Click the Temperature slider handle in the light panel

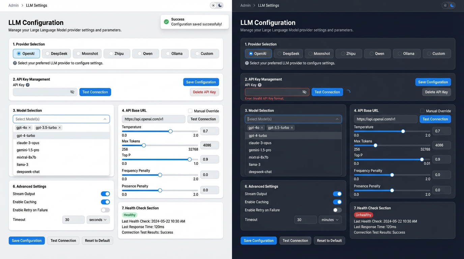pos(171,131)
